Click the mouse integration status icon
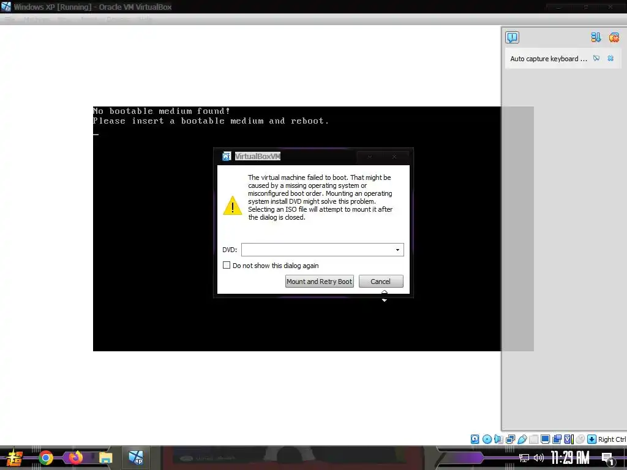 point(580,439)
